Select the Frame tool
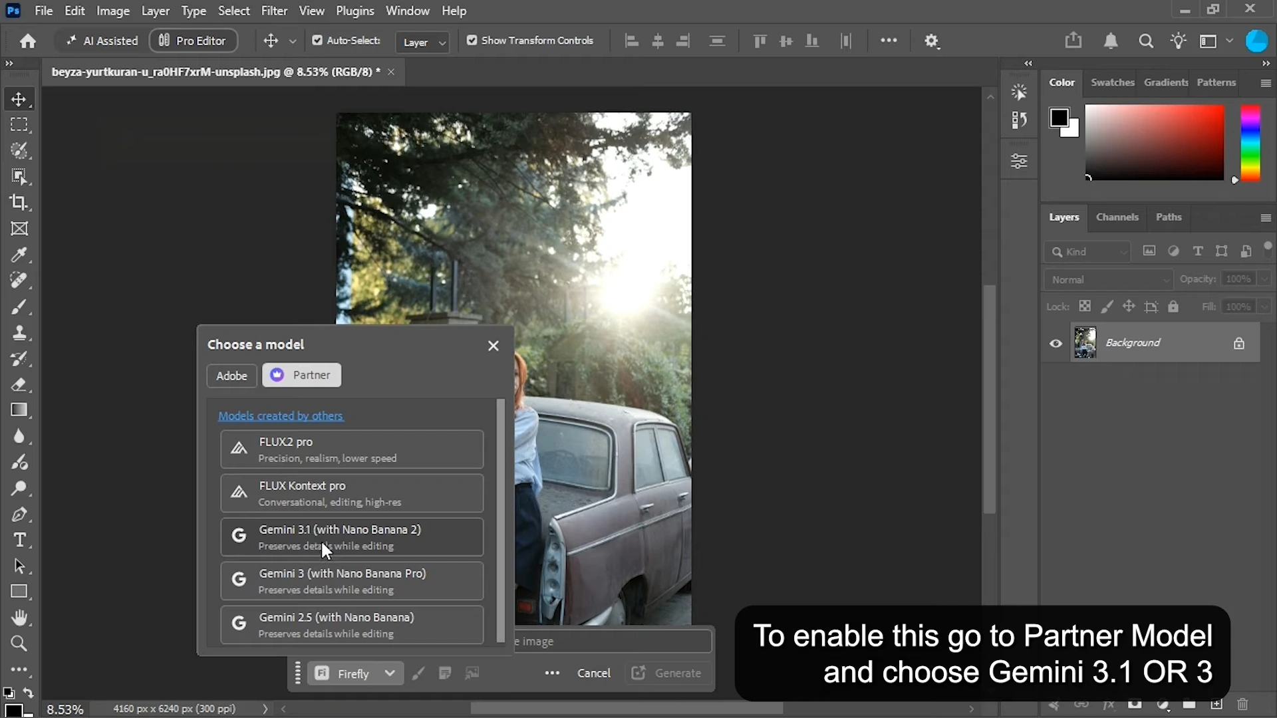The width and height of the screenshot is (1277, 718). tap(19, 229)
